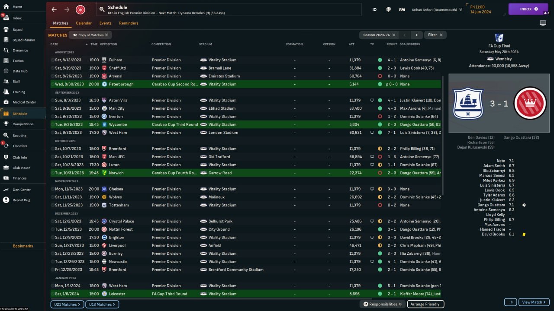Click the world globe icon
Image resolution: width=554 pixels, height=311 pixels.
(x=389, y=9)
